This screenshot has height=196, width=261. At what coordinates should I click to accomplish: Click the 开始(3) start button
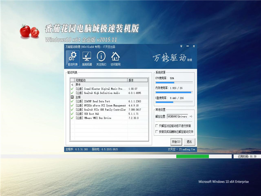tap(176, 142)
